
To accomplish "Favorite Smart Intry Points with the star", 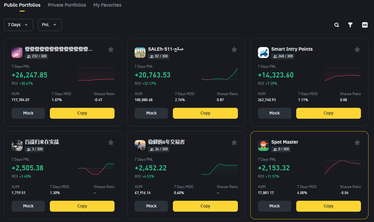I will tap(357, 49).
